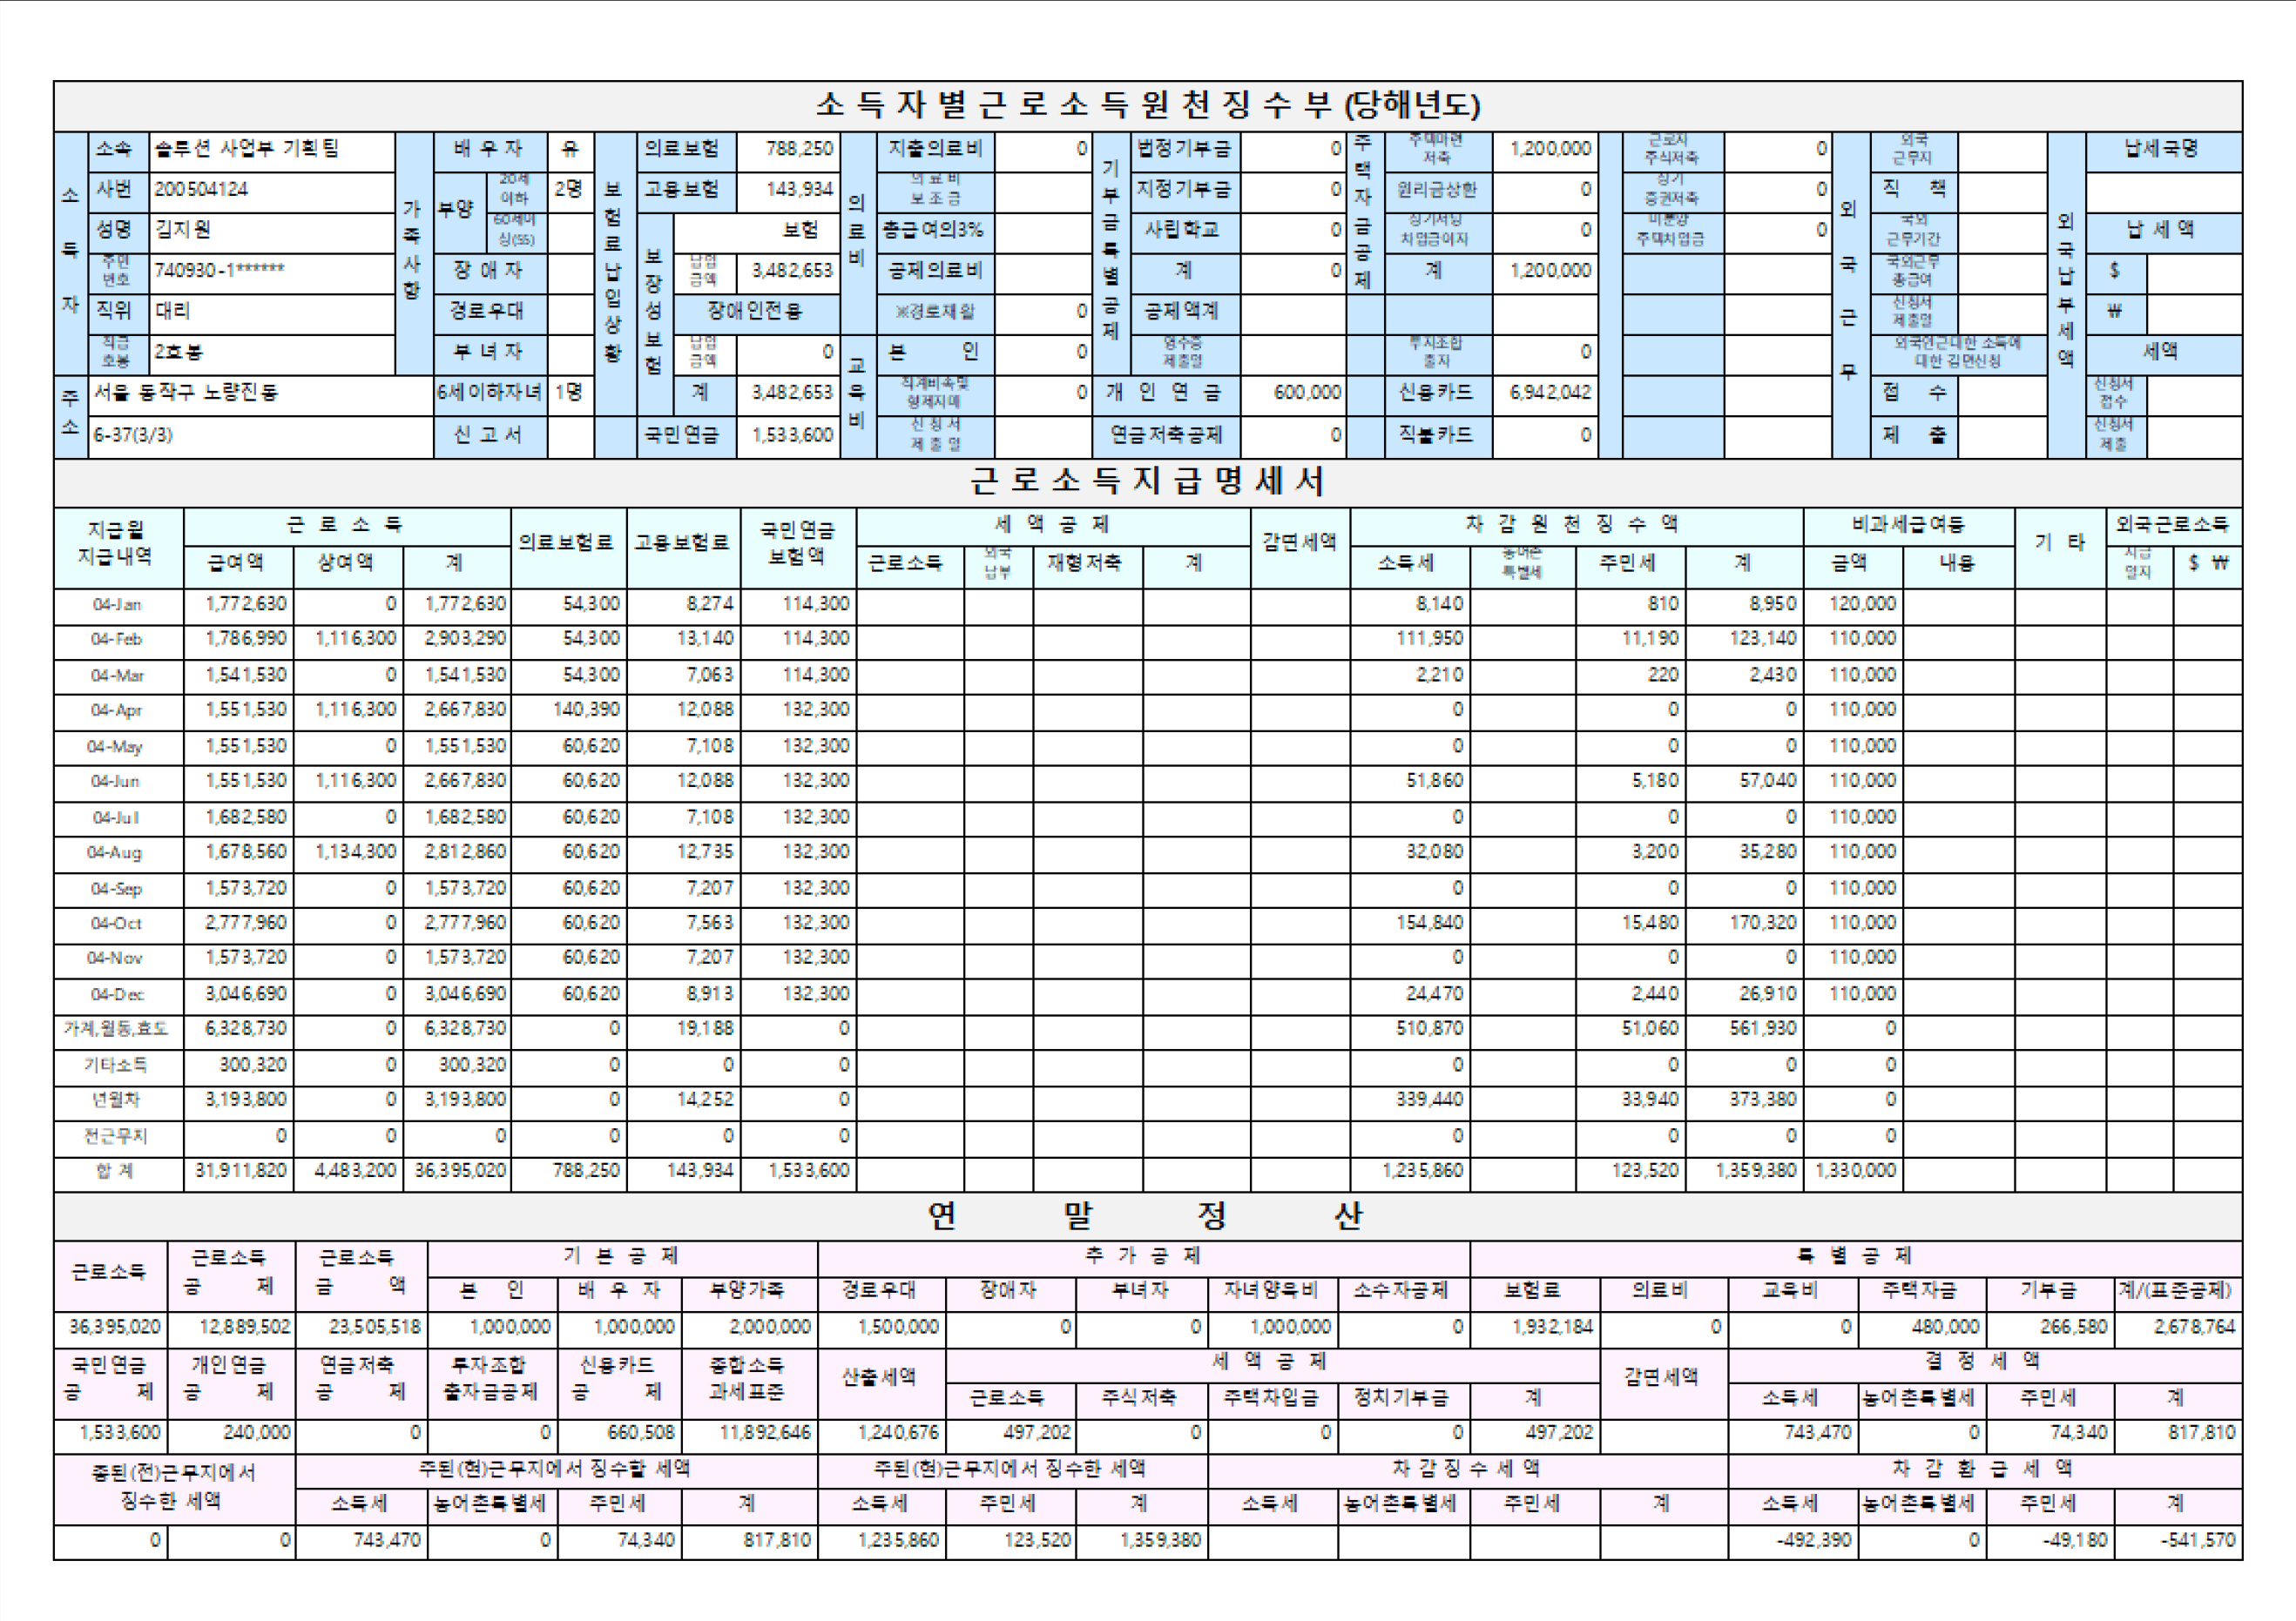This screenshot has width=2296, height=1621.
Task: Click the title 소득자별근로소득원천징수부 (당해년도)
Action: coord(1147,105)
